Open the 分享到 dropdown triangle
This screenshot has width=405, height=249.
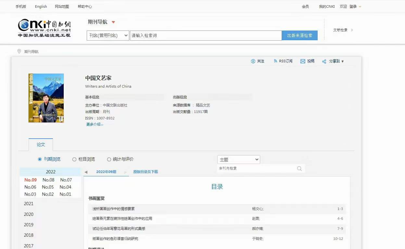[342, 61]
